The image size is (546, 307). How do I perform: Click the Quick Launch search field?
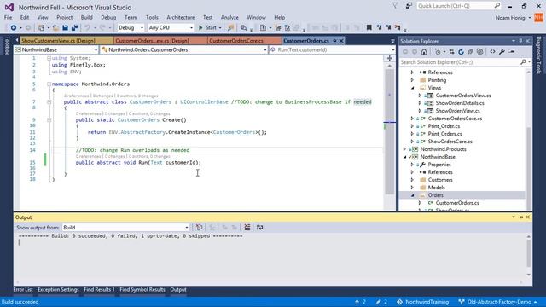coord(459,6)
